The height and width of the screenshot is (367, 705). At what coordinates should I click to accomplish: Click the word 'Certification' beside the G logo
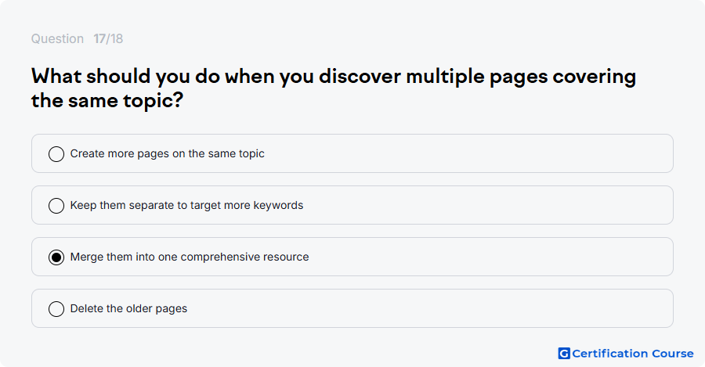609,354
